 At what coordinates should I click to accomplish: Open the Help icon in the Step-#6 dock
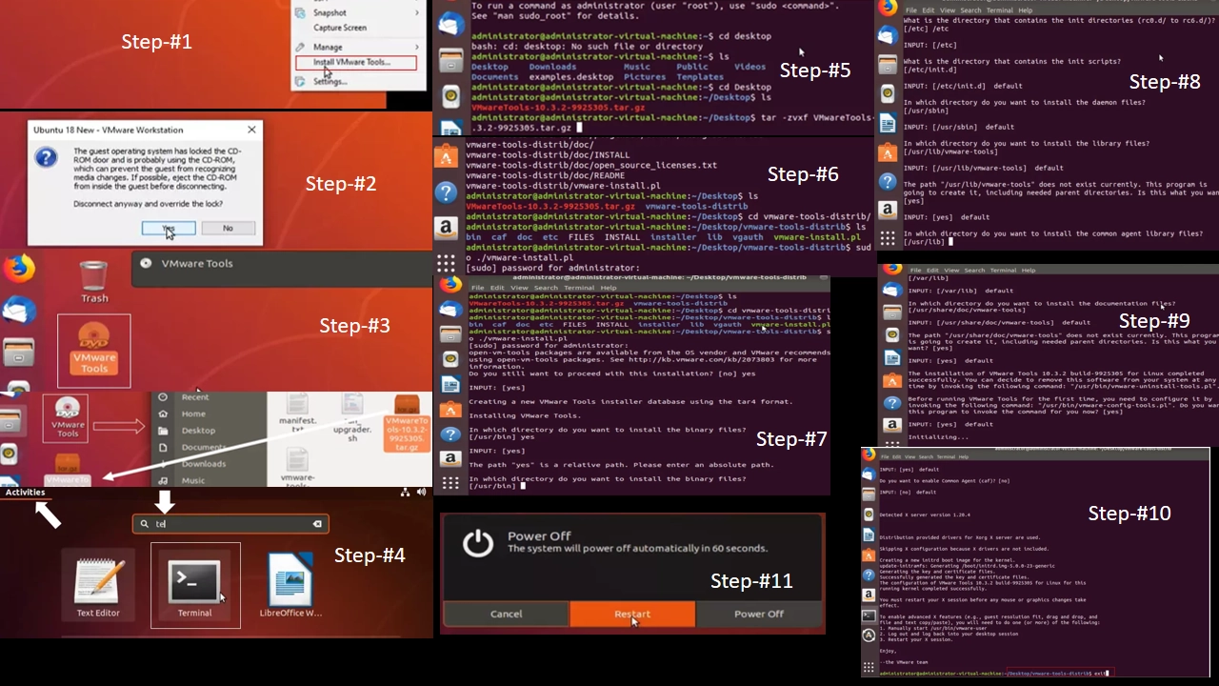point(447,192)
